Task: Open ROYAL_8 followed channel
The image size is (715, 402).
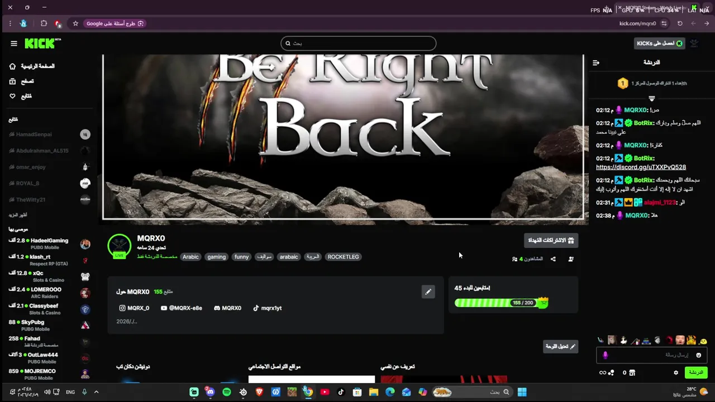Action: 49,183
